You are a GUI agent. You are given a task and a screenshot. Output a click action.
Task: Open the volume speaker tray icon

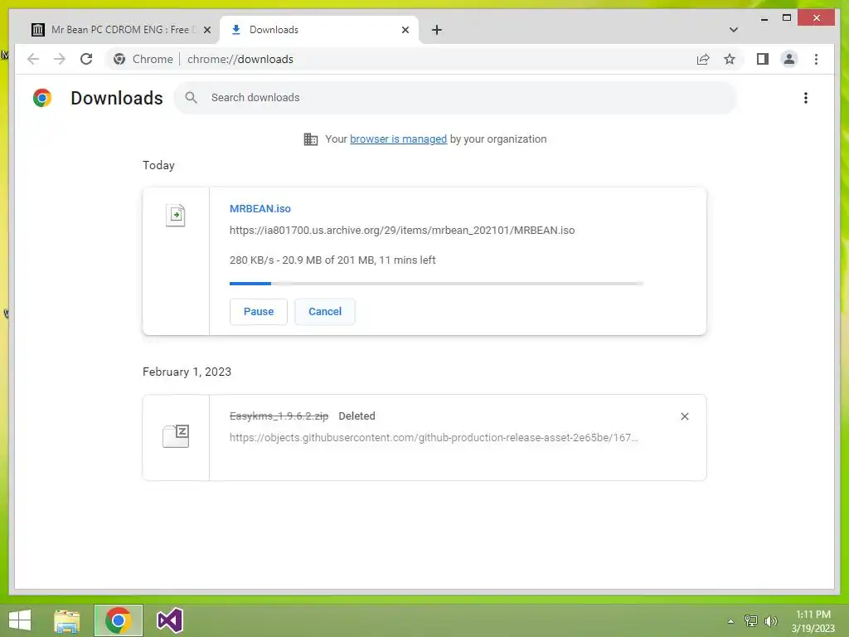pos(770,621)
